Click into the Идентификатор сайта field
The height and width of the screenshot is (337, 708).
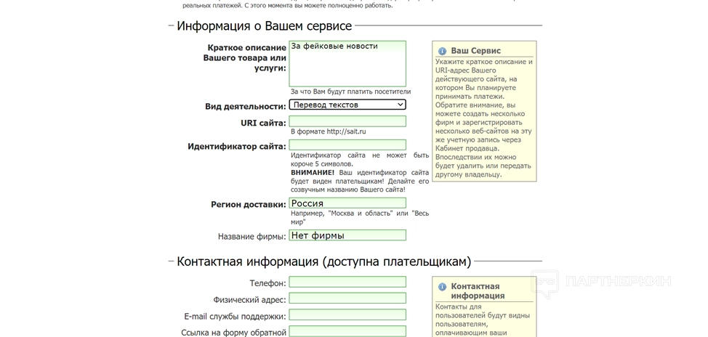click(x=347, y=145)
